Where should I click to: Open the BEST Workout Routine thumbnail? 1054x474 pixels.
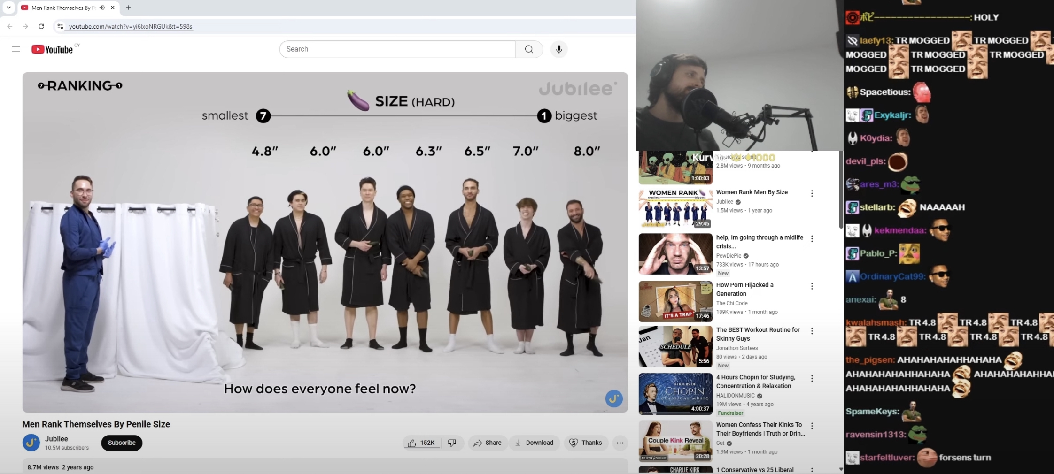pyautogui.click(x=675, y=346)
